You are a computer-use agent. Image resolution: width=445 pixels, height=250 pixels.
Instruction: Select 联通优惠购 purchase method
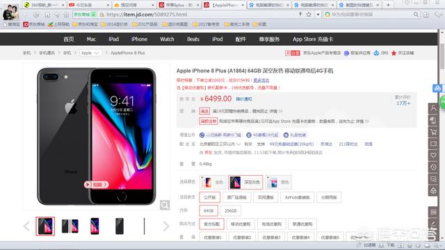pyautogui.click(x=302, y=224)
